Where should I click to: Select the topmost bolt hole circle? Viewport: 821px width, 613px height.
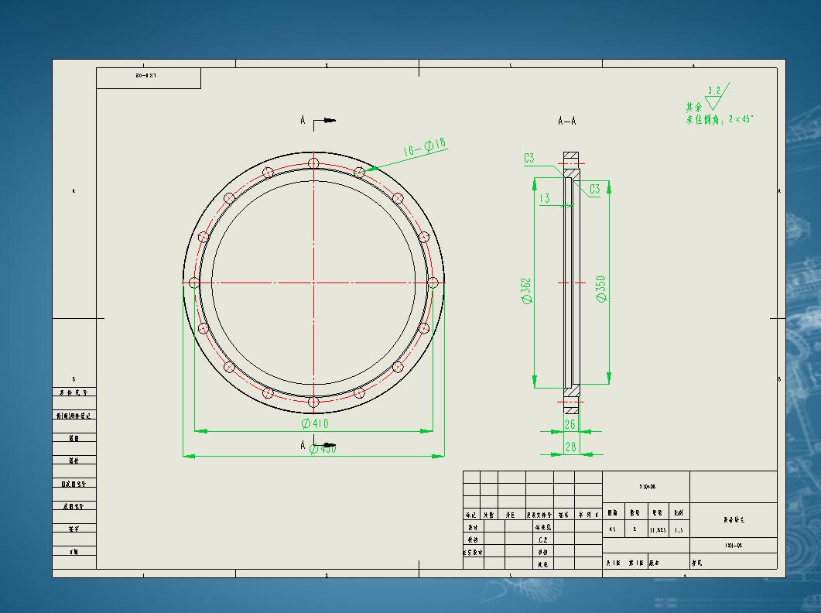click(313, 164)
